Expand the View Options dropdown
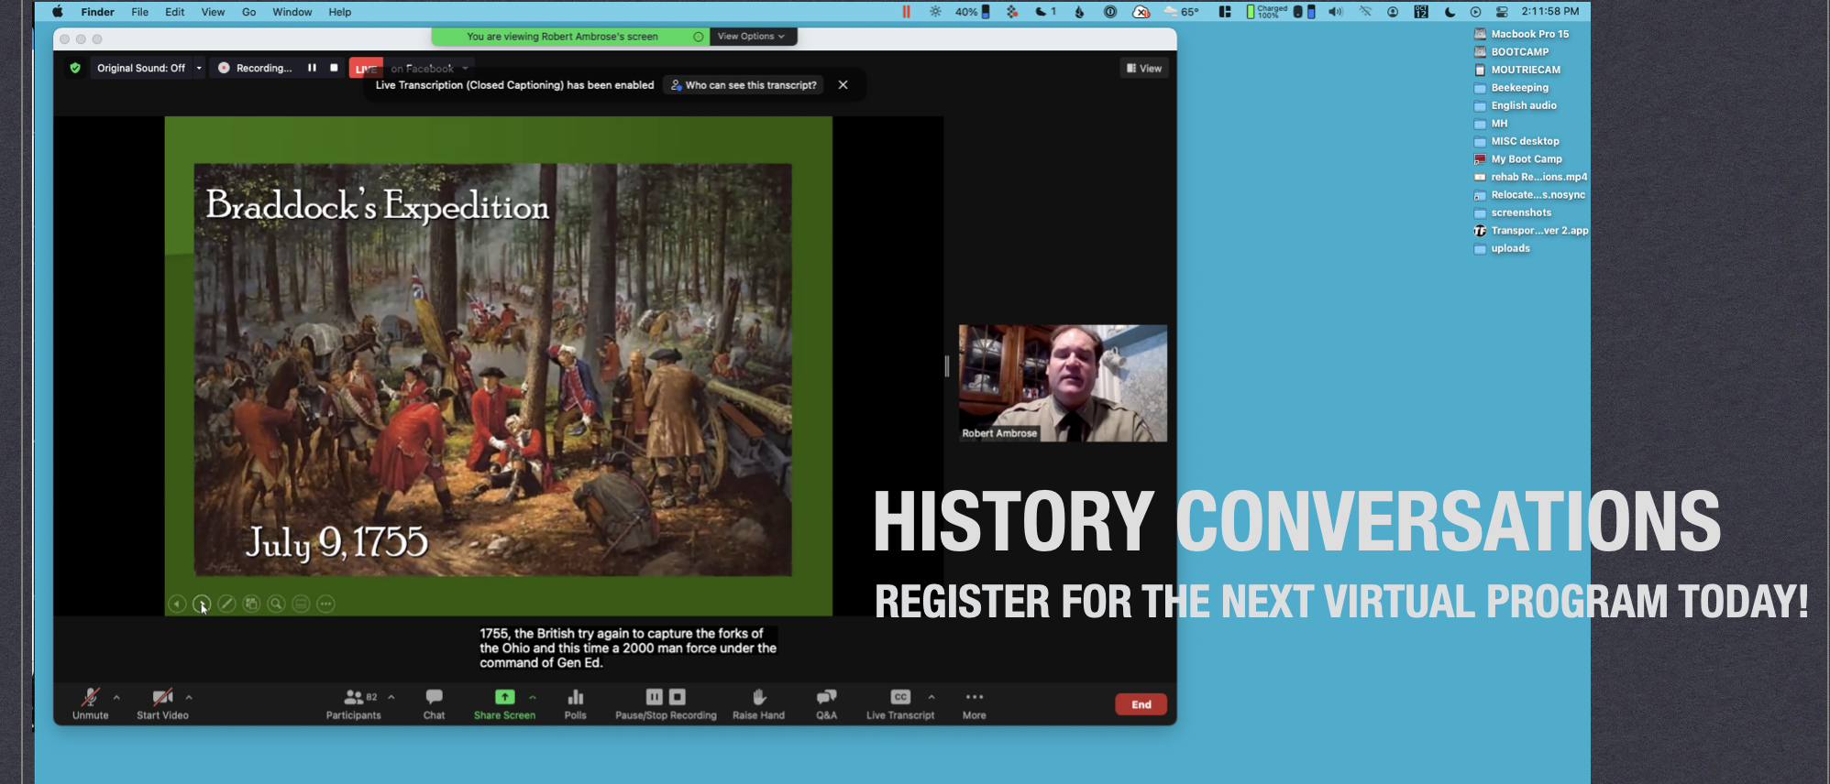This screenshot has height=784, width=1830. pyautogui.click(x=751, y=37)
